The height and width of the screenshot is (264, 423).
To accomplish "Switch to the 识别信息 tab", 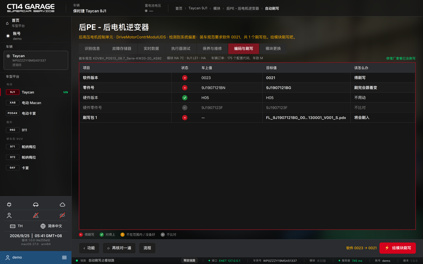I will click(92, 49).
